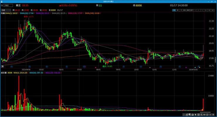
Task: Click the volume MA(120) 358.58 label
Action: click(x=53, y=73)
